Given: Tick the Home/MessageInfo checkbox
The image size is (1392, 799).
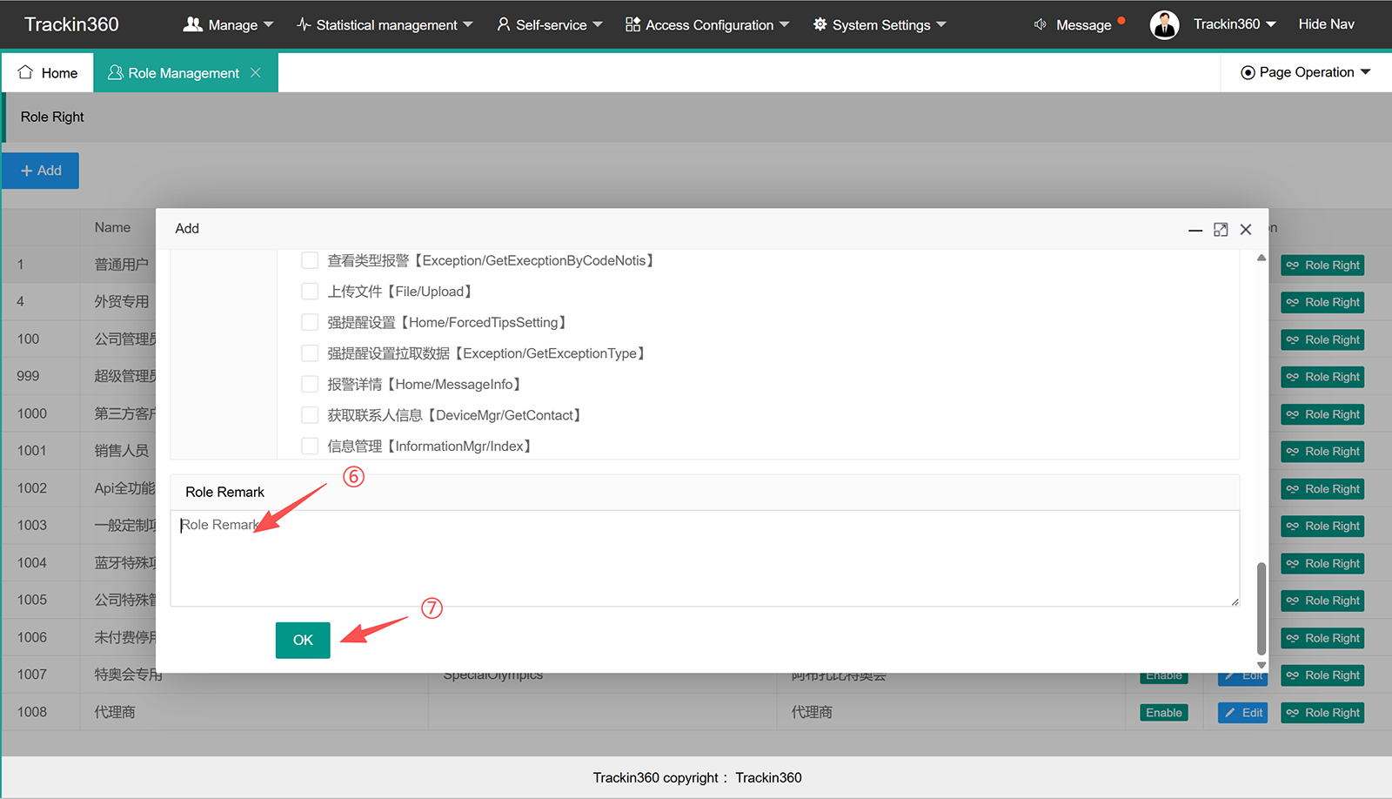Looking at the screenshot, I should [310, 384].
